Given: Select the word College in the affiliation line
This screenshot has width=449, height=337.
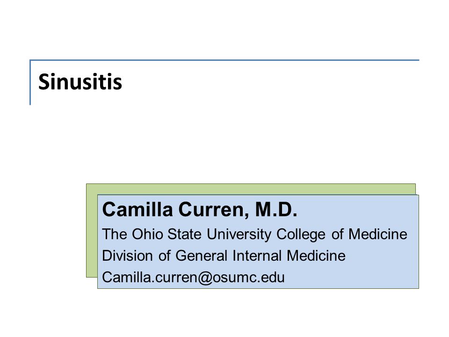Looking at the screenshot, I should [x=301, y=234].
